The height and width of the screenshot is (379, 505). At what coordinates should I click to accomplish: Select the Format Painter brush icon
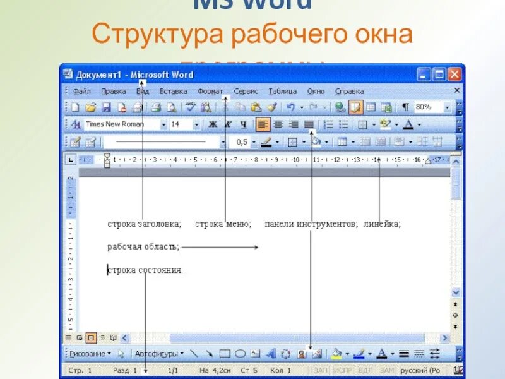click(272, 107)
